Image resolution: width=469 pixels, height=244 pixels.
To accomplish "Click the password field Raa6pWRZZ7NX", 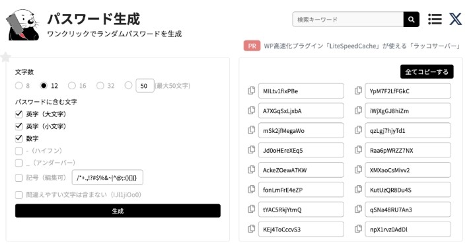I will 408,150.
